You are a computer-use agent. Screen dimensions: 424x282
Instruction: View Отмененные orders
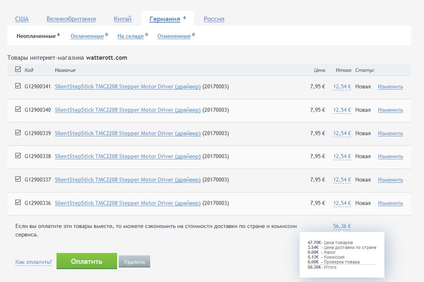click(174, 36)
